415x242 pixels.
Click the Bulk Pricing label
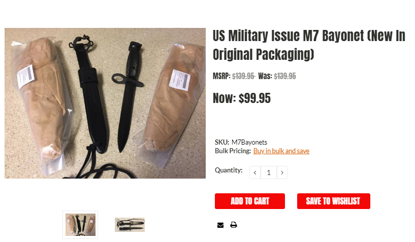[x=233, y=151]
